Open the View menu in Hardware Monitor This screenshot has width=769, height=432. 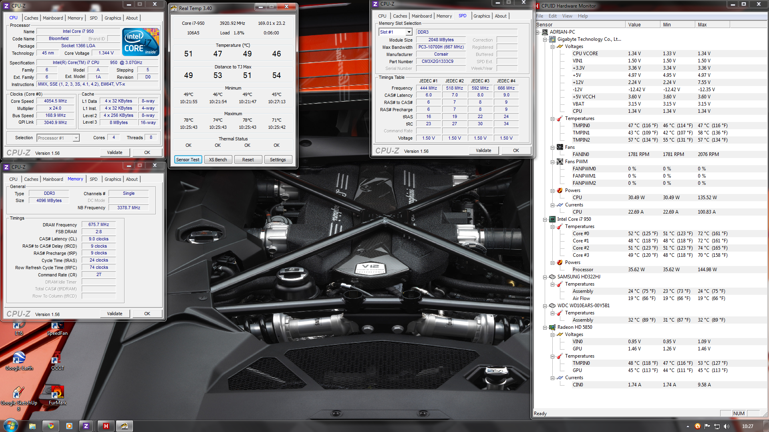point(567,16)
